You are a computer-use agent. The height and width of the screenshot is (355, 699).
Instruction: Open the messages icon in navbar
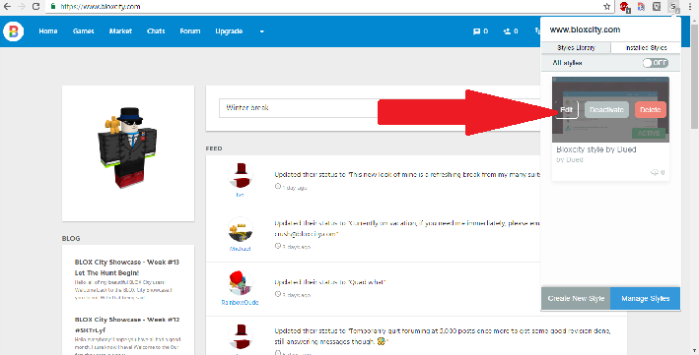[480, 31]
